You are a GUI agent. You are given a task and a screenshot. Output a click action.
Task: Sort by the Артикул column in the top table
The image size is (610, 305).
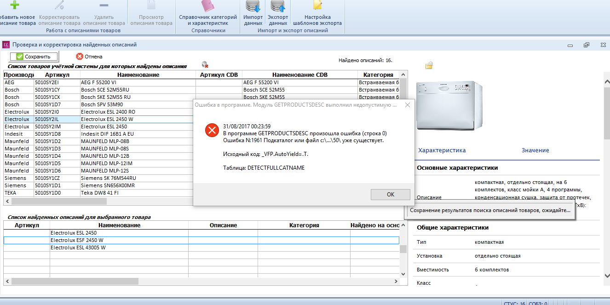click(57, 75)
